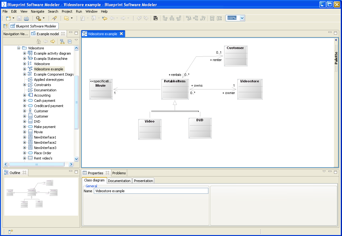
Task: Open the Presentation properties tab
Action: 143,181
